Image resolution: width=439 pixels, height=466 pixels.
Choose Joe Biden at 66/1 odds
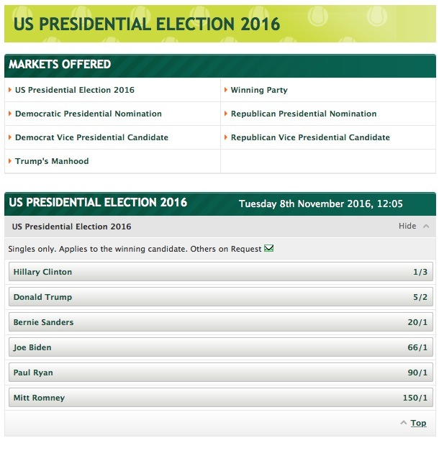[220, 347]
